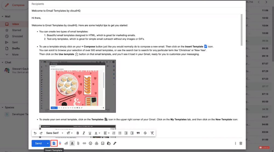Click the Subscribe button in corner
Screen dimensions: 274x152
tap(264, 147)
